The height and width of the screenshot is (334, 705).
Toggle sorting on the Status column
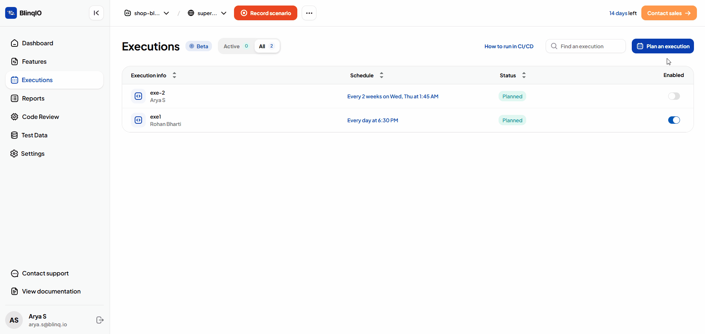[x=524, y=75]
